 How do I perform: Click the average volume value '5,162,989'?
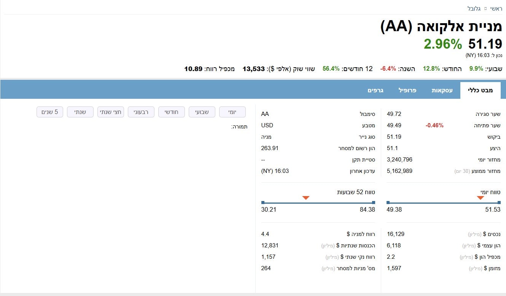coord(399,171)
